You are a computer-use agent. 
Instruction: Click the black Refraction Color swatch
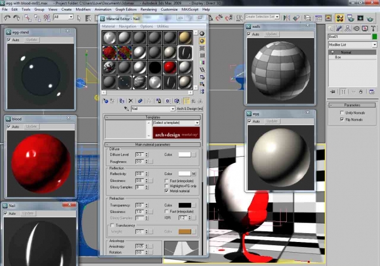pos(185,205)
